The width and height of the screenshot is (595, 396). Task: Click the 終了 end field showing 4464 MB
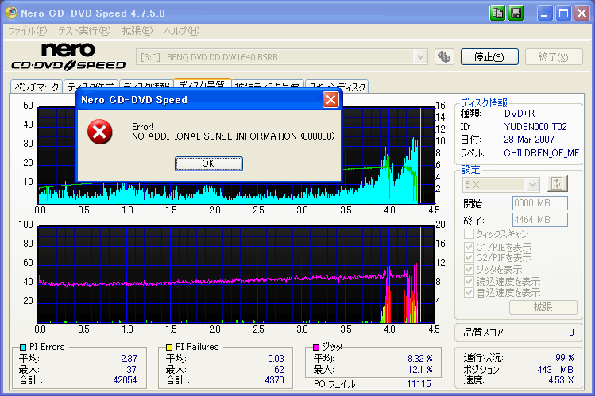coord(540,220)
